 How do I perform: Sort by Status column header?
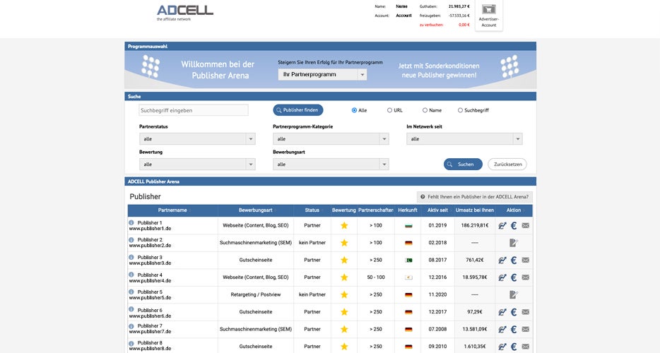coord(312,210)
